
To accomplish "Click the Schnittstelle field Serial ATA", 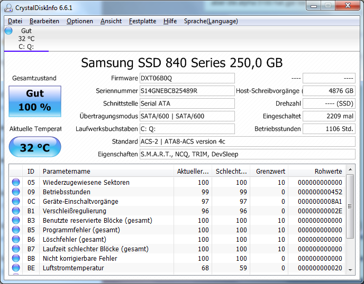I will 187,103.
